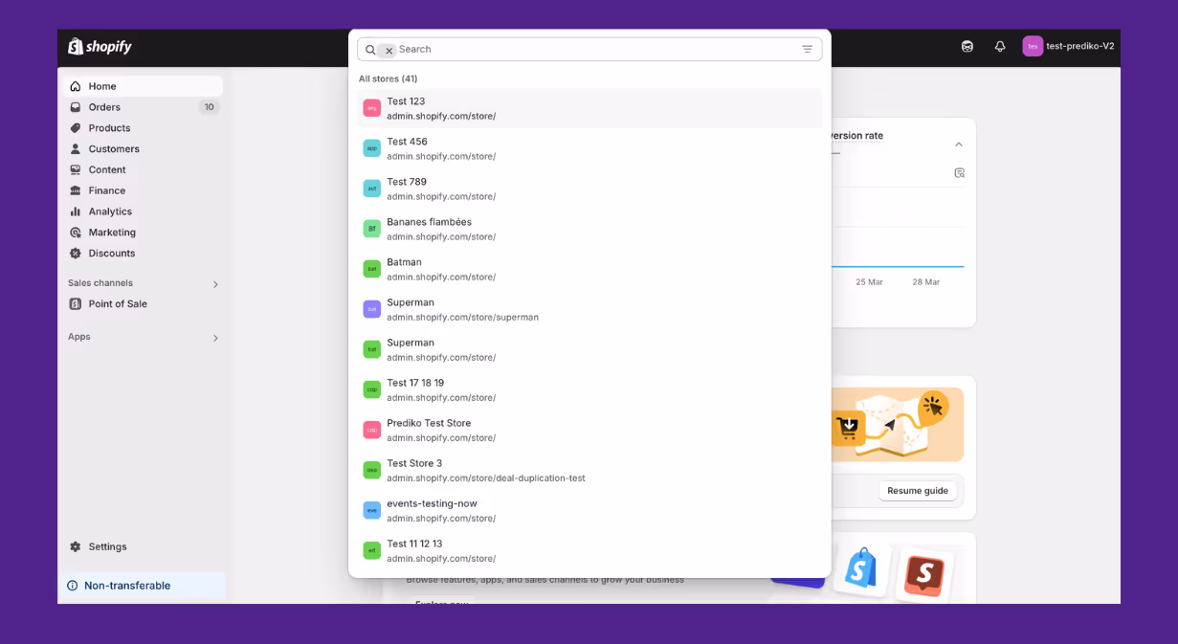
Task: Click the report icon under conversion rate
Action: [x=959, y=173]
